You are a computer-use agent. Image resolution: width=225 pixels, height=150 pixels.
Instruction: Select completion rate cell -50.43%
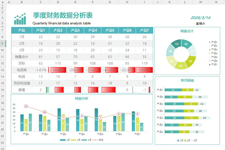pos(58,70)
